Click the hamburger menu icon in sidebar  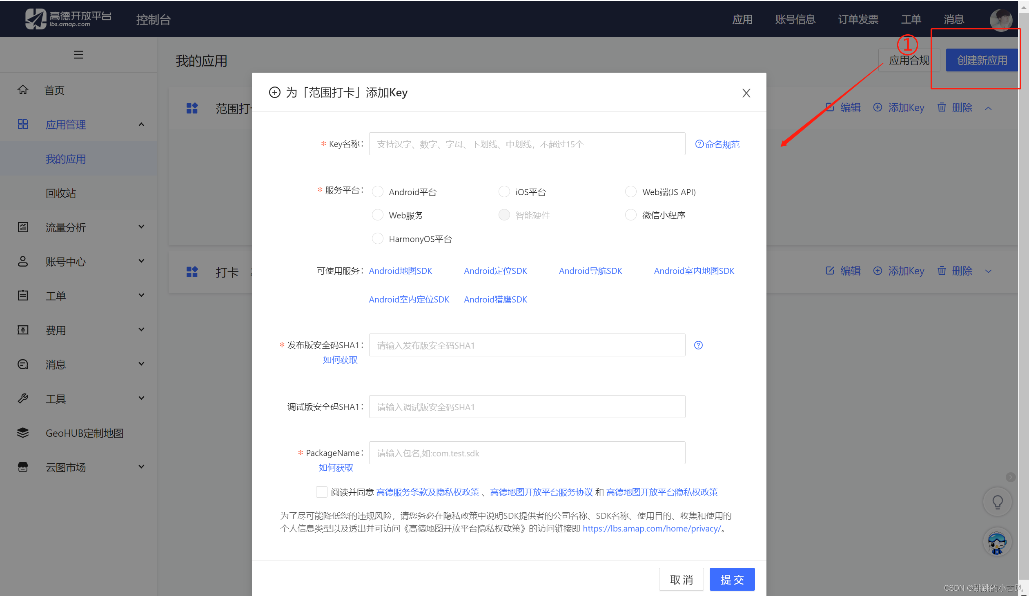78,55
